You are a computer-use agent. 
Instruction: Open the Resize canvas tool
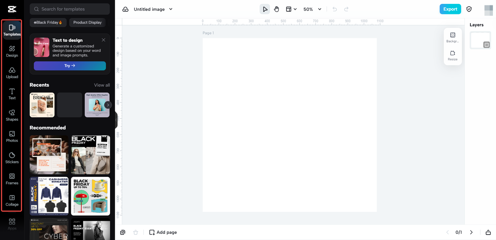453,55
